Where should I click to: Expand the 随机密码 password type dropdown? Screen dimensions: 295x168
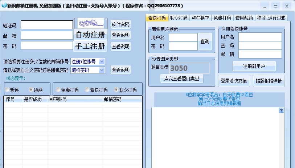pos(102,70)
